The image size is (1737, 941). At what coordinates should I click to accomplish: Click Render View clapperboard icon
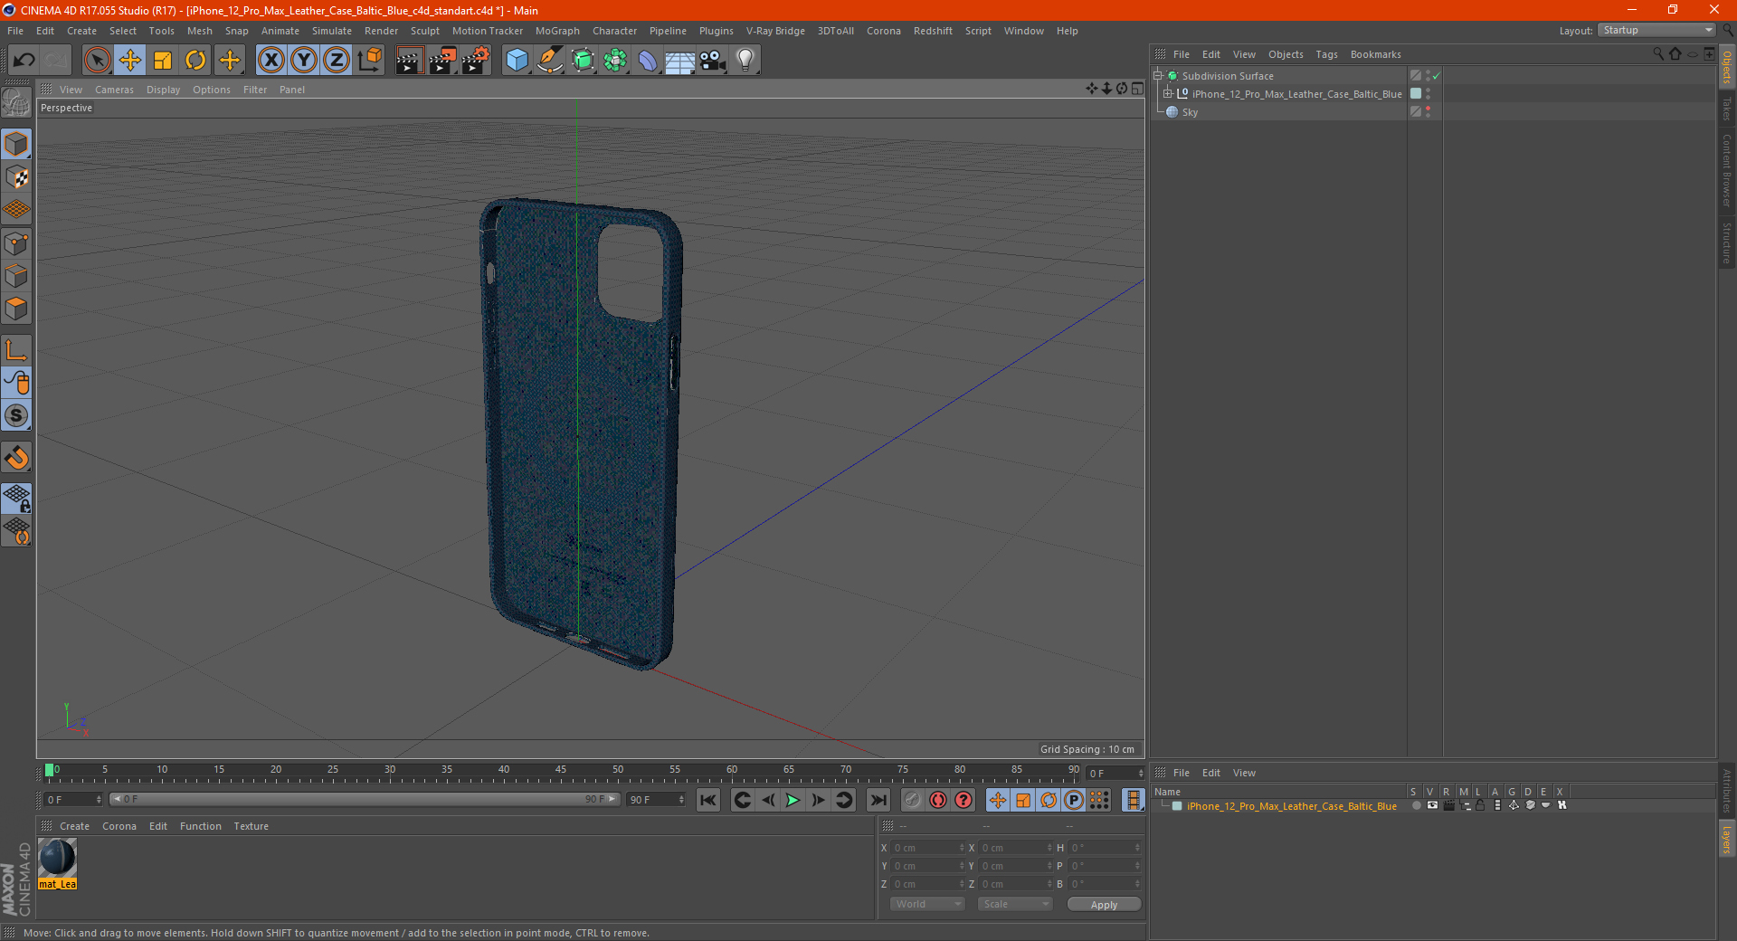[409, 61]
